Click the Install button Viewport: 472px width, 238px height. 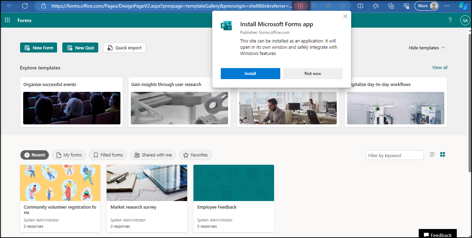(x=250, y=74)
